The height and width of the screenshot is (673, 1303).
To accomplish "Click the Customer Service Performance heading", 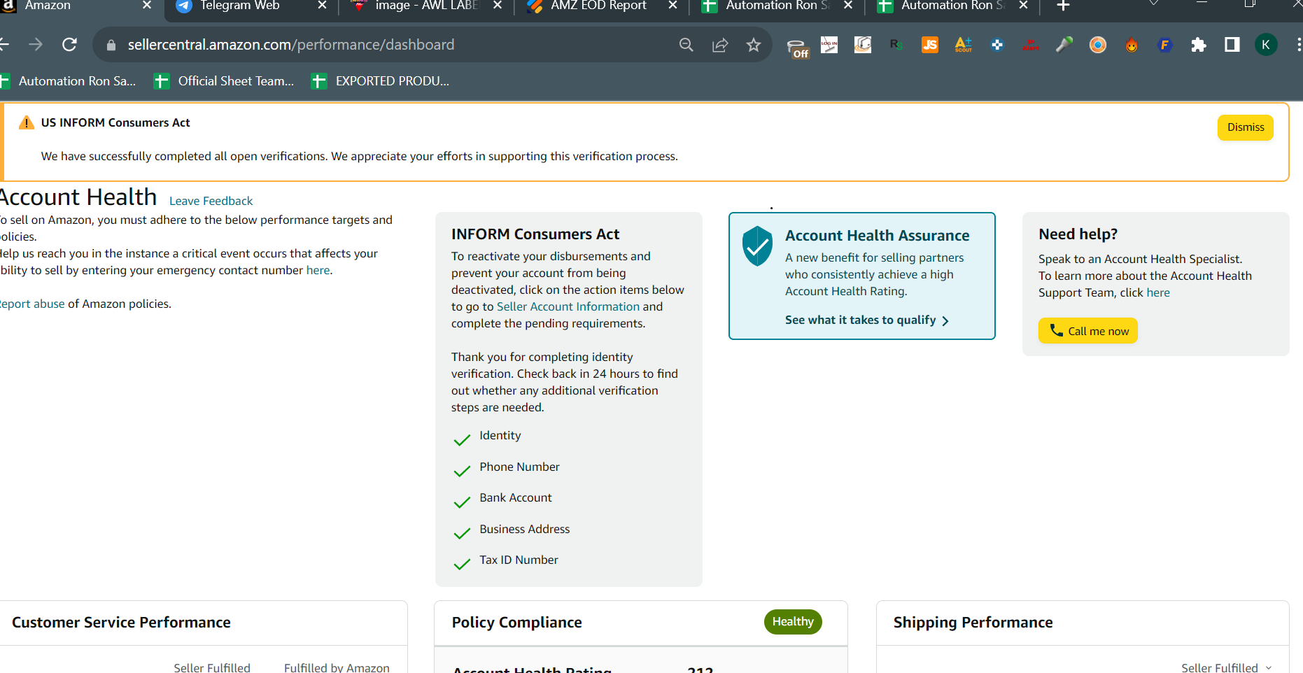I will (x=121, y=622).
